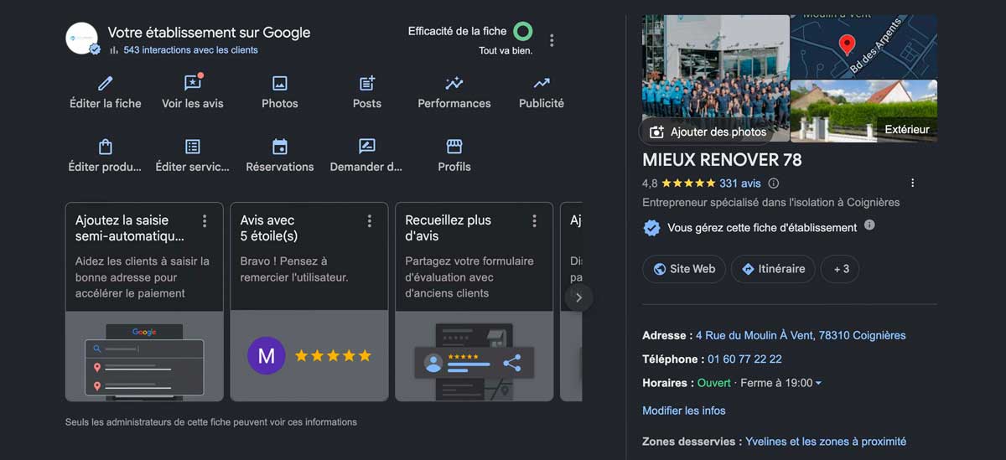The height and width of the screenshot is (460, 1006).
Task: Open the Ajoutez la saisie semi-automatique card
Action: coord(144,302)
